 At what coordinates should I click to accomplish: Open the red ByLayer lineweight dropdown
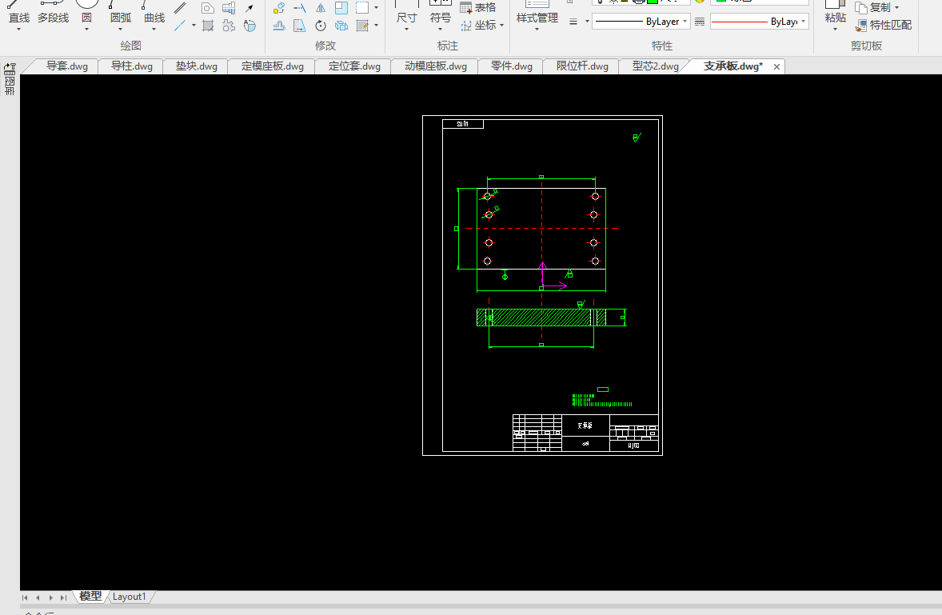(760, 22)
